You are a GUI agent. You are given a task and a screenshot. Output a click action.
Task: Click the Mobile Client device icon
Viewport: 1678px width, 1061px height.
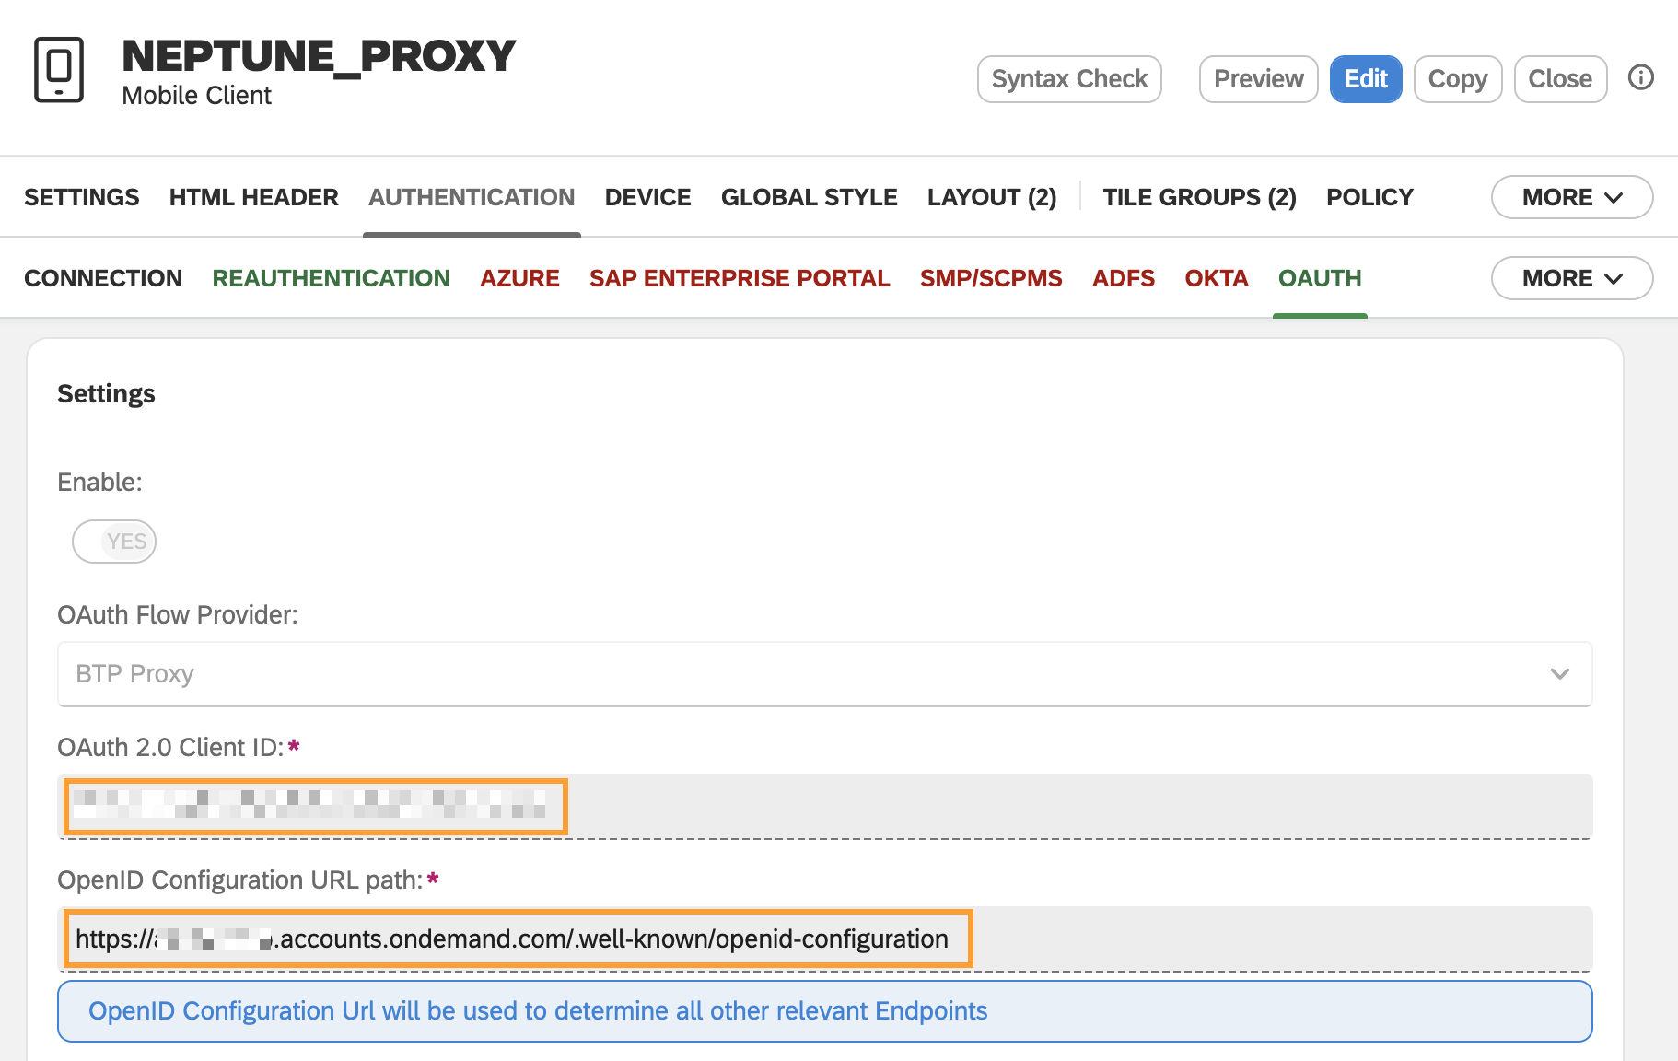[58, 70]
